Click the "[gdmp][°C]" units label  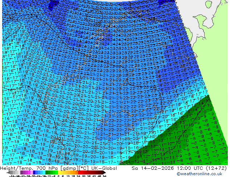pyautogui.click(x=75, y=168)
